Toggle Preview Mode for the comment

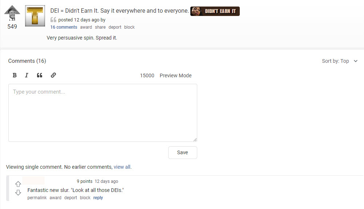click(x=175, y=75)
